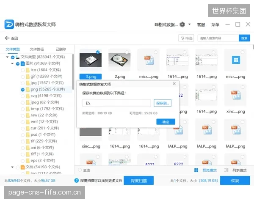Switch to 文件路径 tab
The image size is (254, 203).
pos(37,49)
